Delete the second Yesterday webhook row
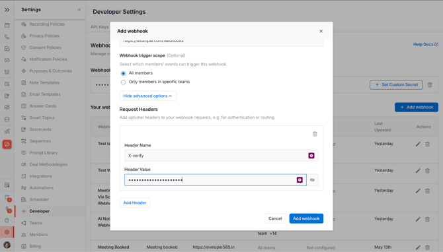 (427, 171)
